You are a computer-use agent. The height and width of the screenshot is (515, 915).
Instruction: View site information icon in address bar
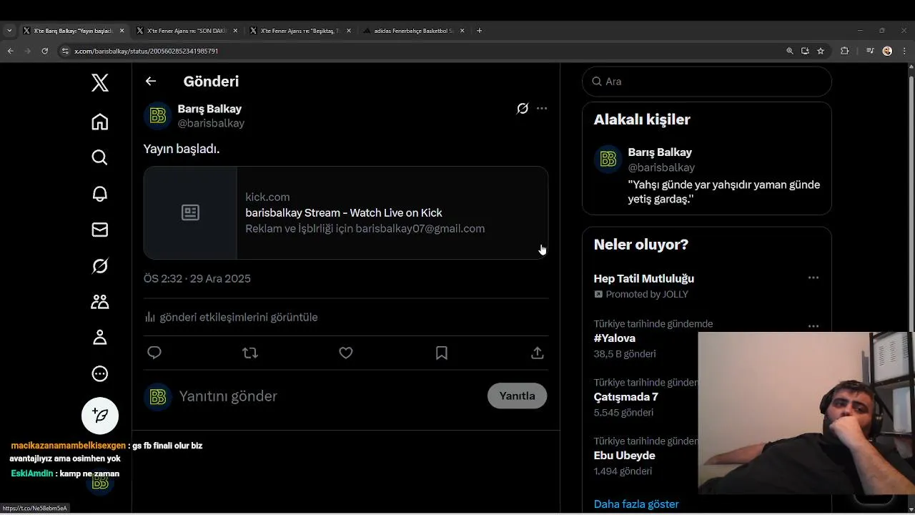pos(65,51)
